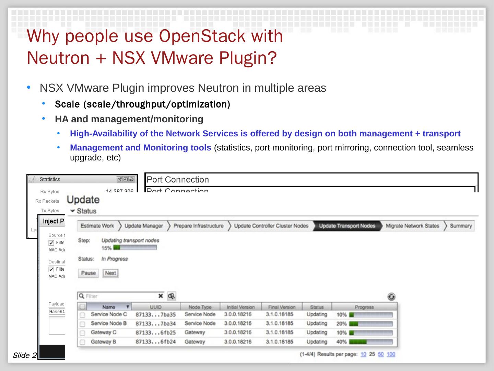Image resolution: width=494 pixels, height=371 pixels.
Task: Click the payload text area in Inject Packet
Action: 57,325
